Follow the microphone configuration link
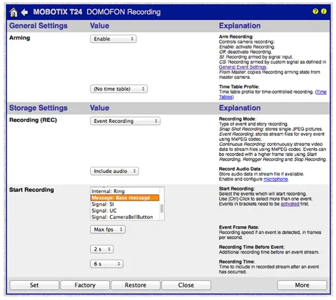The image size is (336, 300). pyautogui.click(x=275, y=179)
